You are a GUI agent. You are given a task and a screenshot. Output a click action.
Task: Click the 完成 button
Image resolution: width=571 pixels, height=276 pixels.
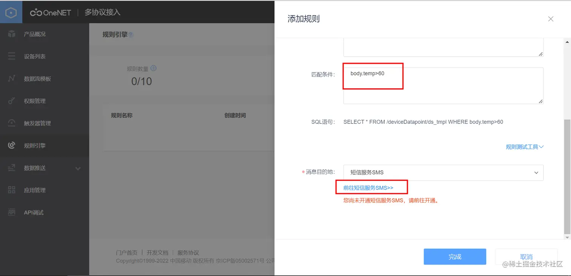[x=455, y=257]
